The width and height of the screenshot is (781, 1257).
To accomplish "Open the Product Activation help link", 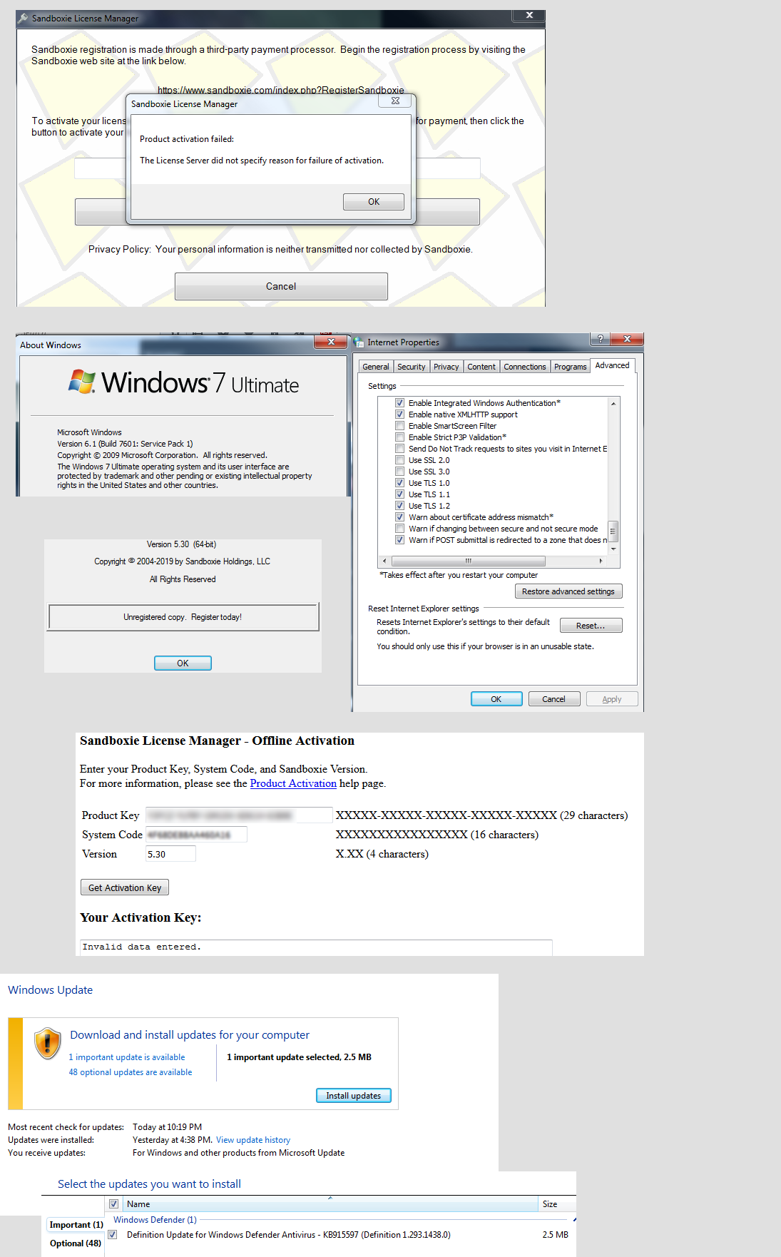I will 293,783.
